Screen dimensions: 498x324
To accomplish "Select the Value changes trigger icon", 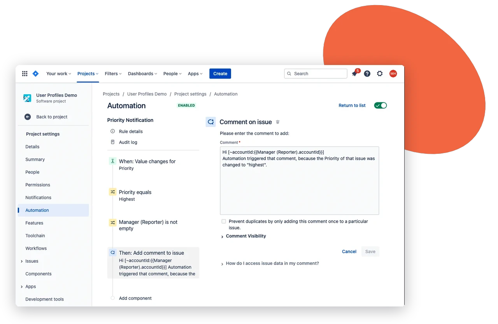I will [112, 161].
